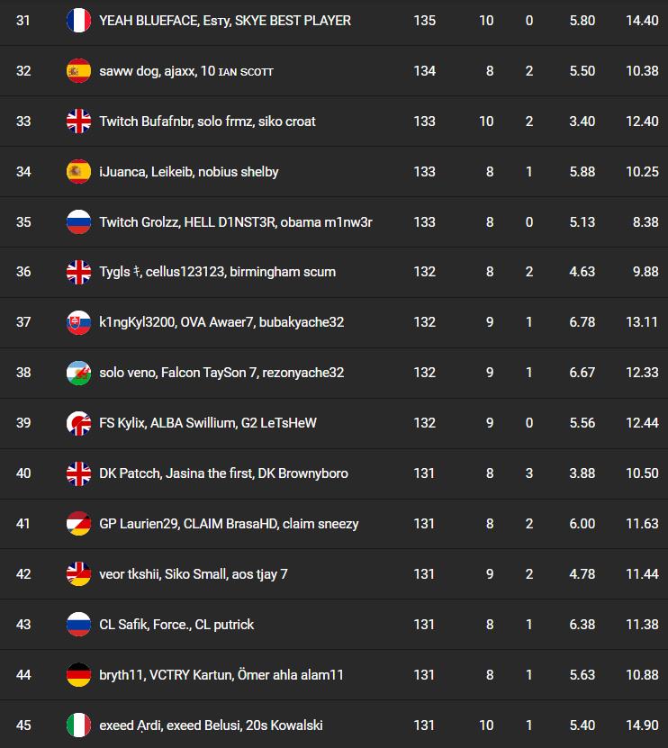Screen dimensions: 668x748
Task: Click the 135 points value in row 31
Action: pyautogui.click(x=424, y=21)
